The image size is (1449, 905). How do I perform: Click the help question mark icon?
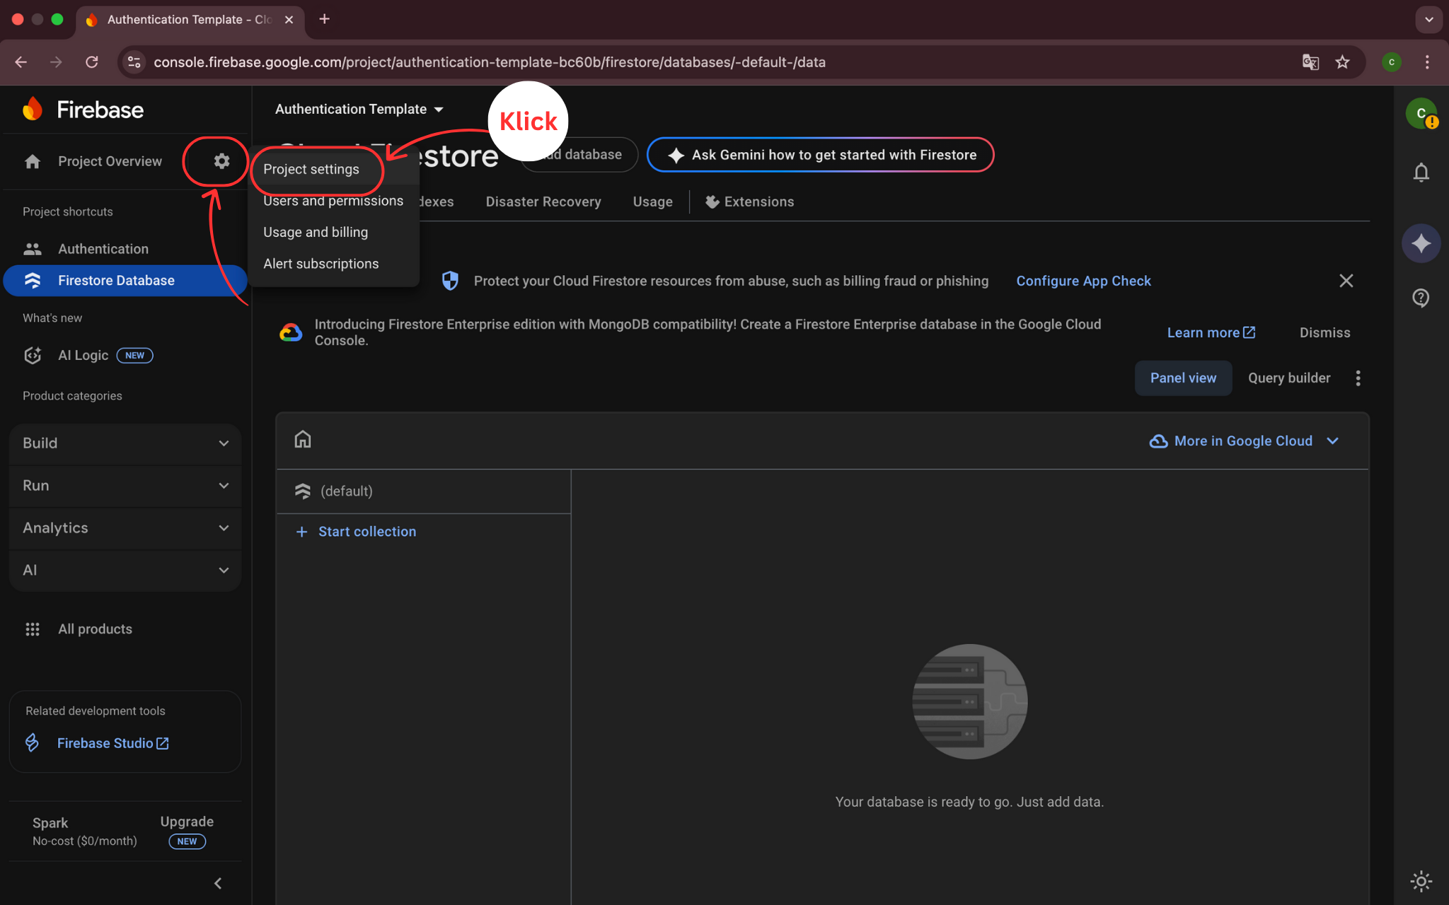(1421, 298)
